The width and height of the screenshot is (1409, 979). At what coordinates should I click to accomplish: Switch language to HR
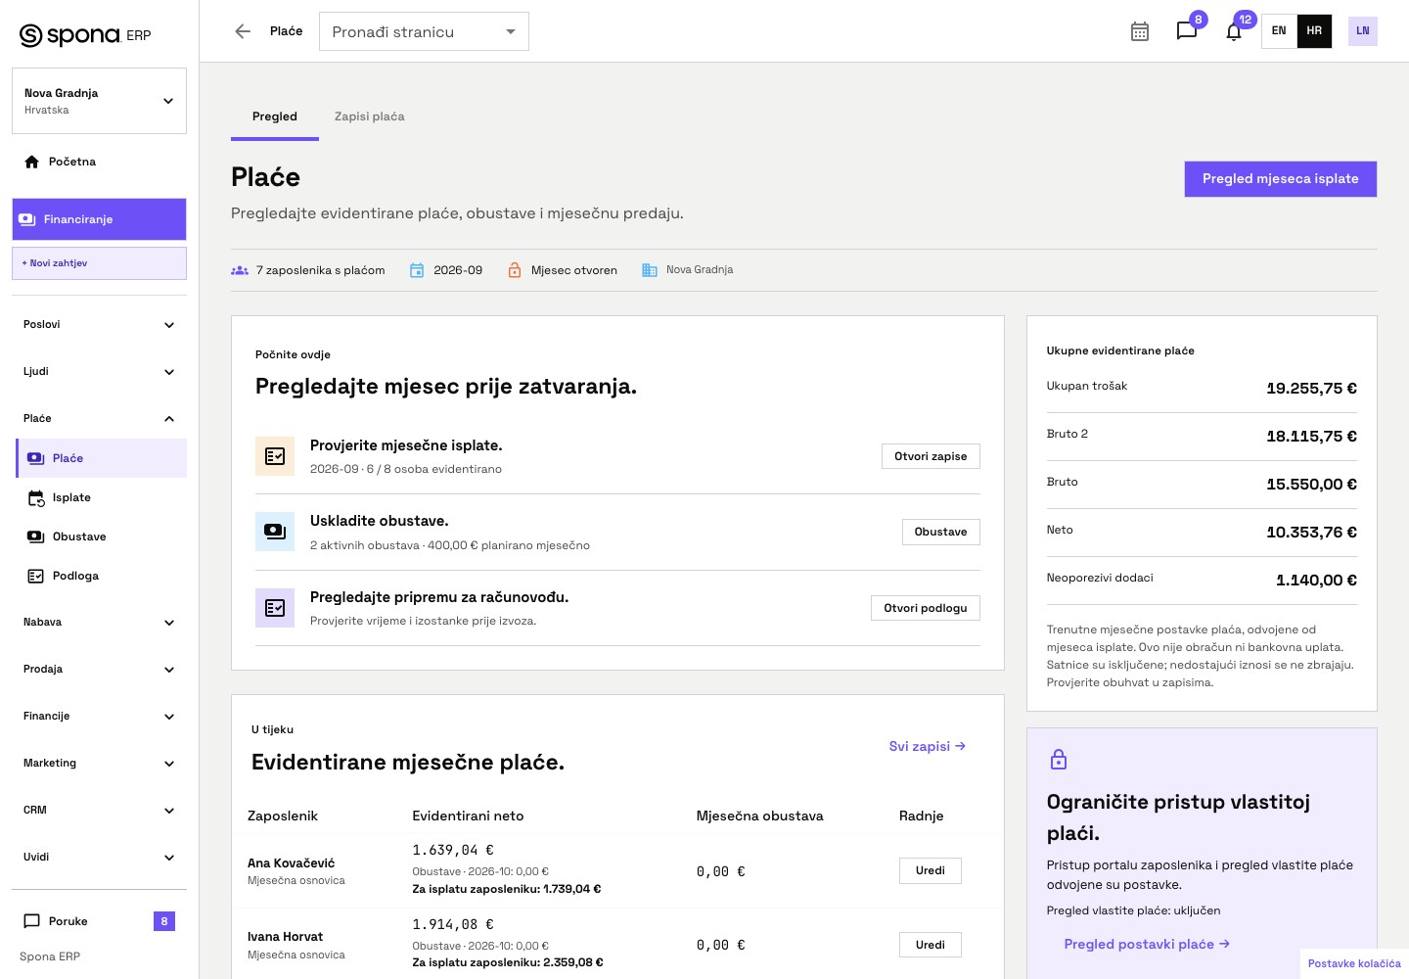point(1314,31)
